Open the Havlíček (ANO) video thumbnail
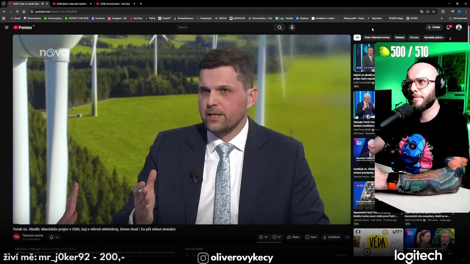The image size is (470, 264). [364, 152]
